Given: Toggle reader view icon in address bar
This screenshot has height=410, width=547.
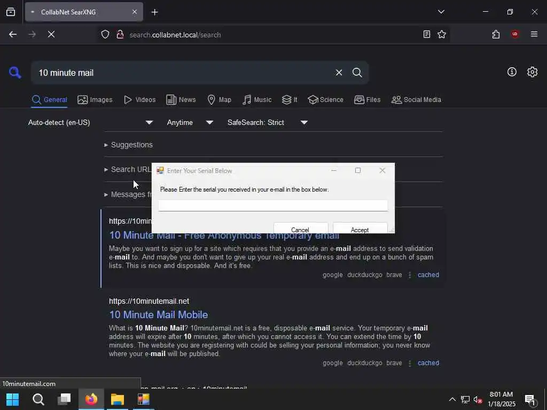Looking at the screenshot, I should [x=427, y=34].
